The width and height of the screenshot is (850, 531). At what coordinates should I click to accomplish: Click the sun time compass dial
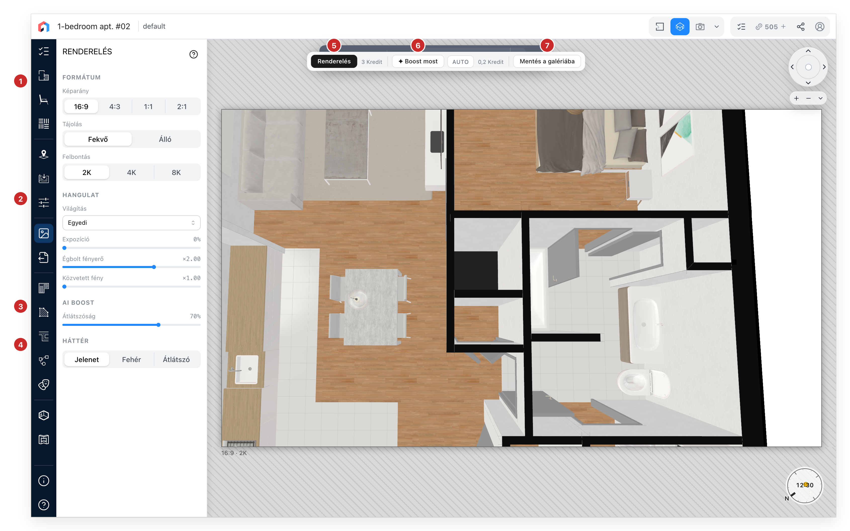click(804, 486)
